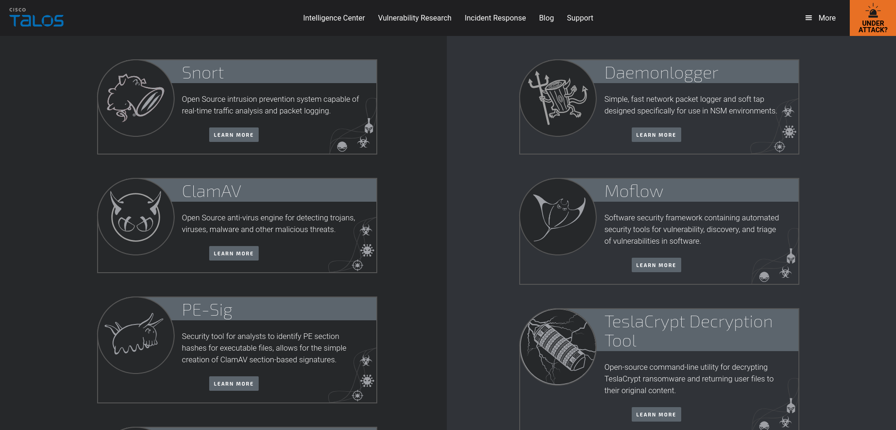Click the PE-Sig security tool description text
The image size is (896, 430).
(264, 348)
